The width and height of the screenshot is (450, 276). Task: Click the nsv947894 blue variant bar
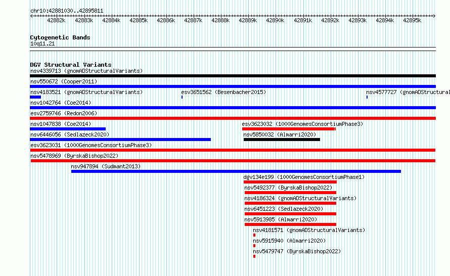pos(236,171)
